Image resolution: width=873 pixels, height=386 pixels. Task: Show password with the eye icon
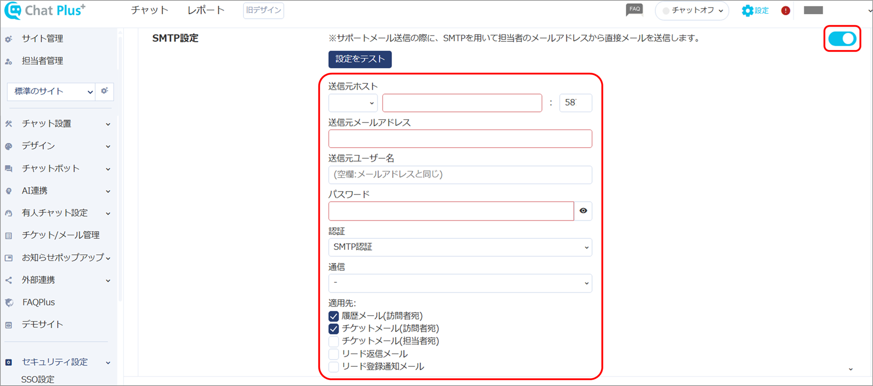tap(583, 211)
